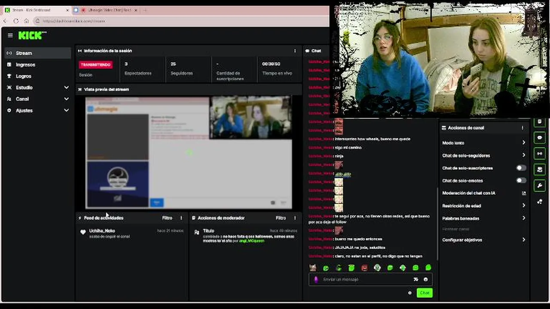Pick the red angry emote
This screenshot has width=550, height=309.
pyautogui.click(x=364, y=268)
